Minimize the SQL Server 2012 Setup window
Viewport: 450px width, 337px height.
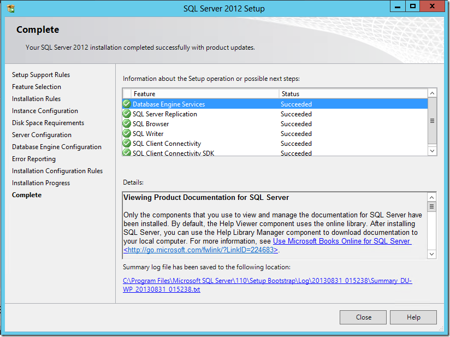(x=398, y=7)
